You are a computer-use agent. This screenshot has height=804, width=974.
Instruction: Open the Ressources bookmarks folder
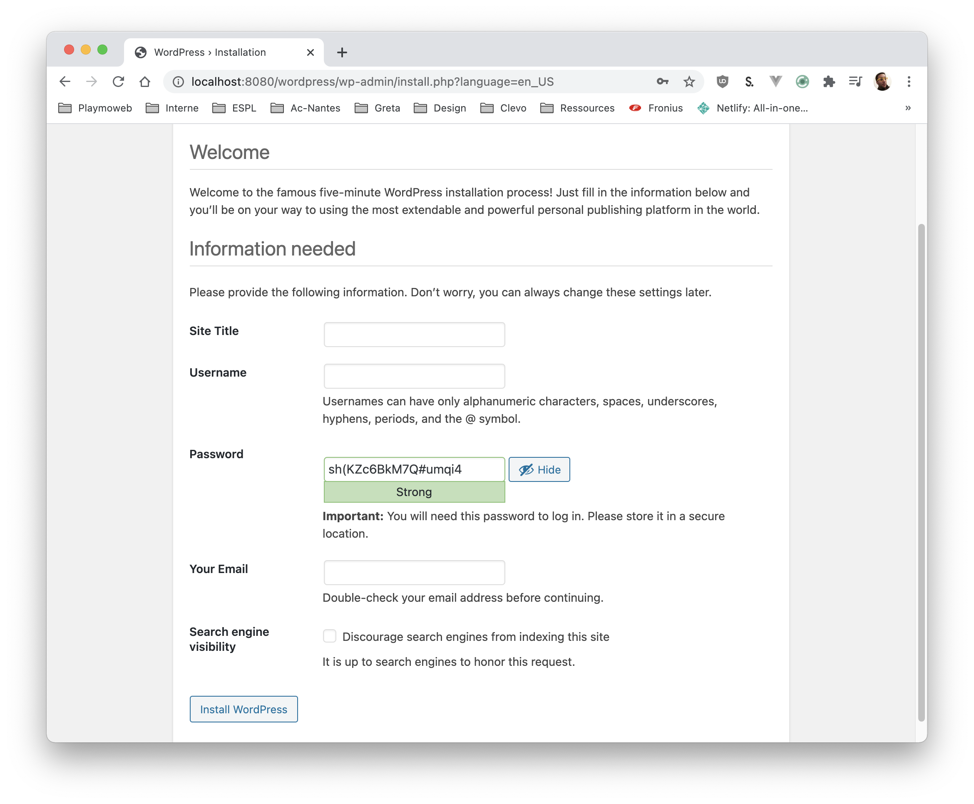(586, 108)
